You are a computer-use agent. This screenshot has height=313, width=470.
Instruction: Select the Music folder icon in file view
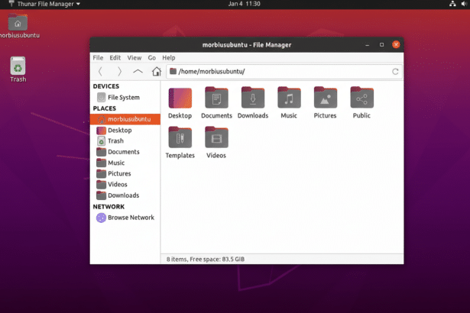[289, 98]
